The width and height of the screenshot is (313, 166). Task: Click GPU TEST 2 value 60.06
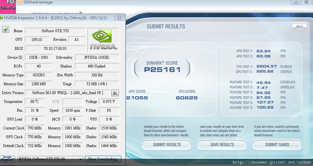[263, 56]
